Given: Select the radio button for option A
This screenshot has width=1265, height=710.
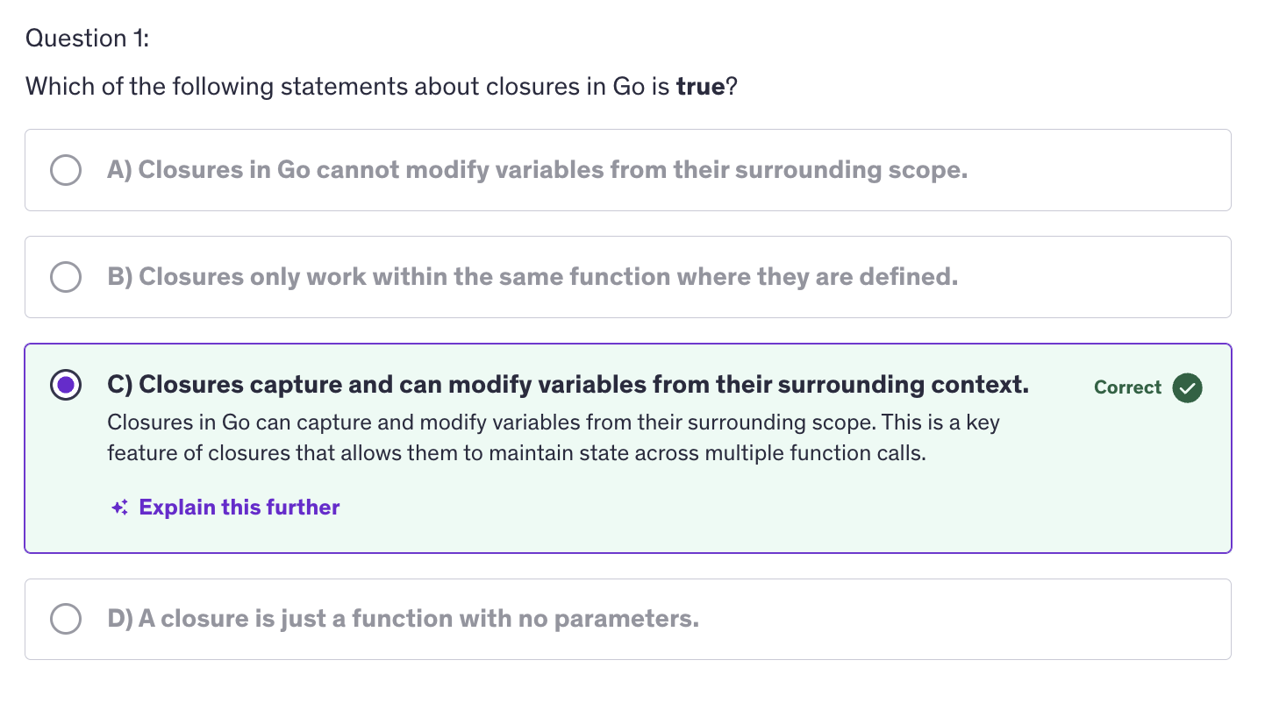Looking at the screenshot, I should click(x=66, y=170).
